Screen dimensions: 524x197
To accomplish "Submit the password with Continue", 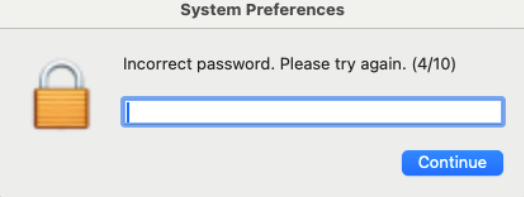I will pyautogui.click(x=452, y=162).
